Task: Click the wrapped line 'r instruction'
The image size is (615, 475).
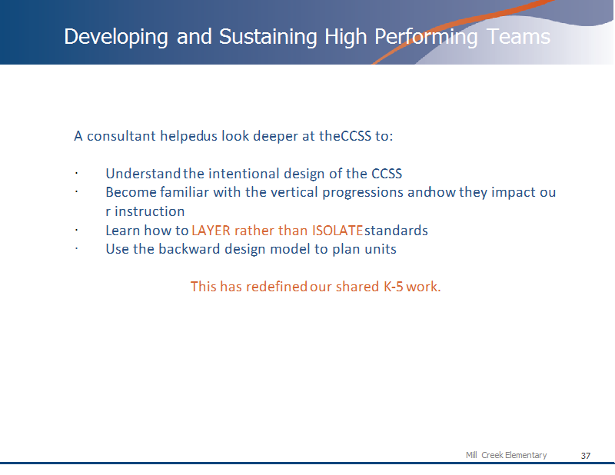Action: coord(145,211)
